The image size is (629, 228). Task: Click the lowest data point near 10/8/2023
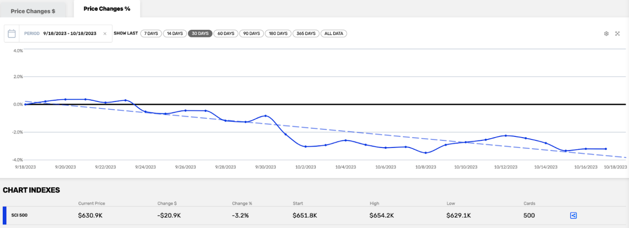point(426,153)
